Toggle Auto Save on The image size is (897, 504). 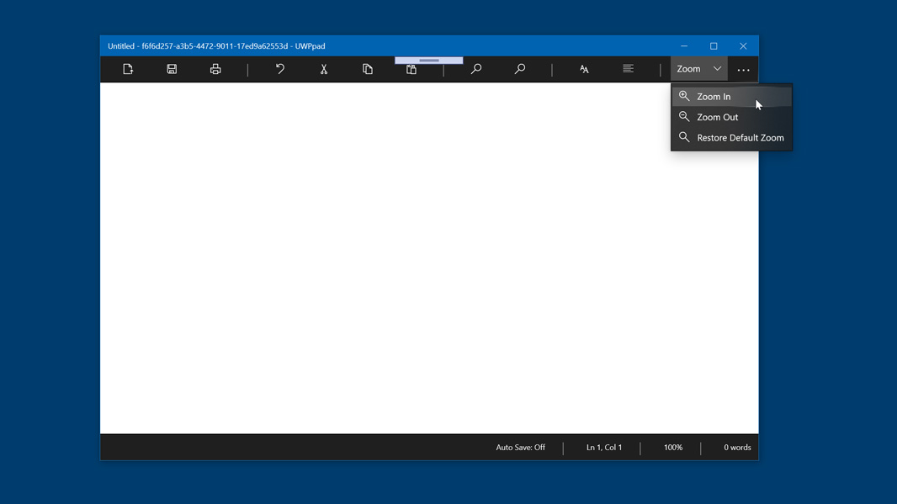(520, 447)
